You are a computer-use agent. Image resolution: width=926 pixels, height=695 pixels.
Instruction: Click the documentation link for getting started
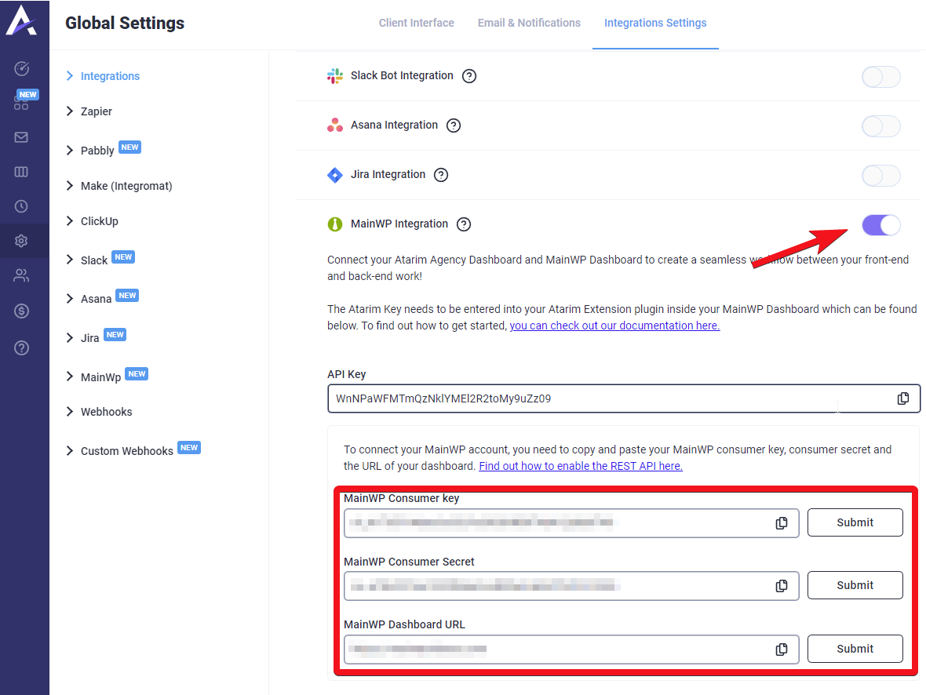coord(614,325)
